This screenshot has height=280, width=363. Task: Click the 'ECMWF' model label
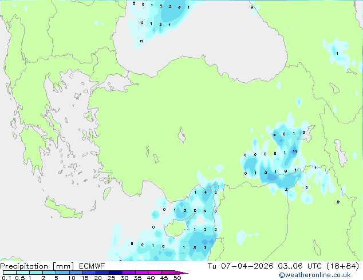(x=92, y=266)
